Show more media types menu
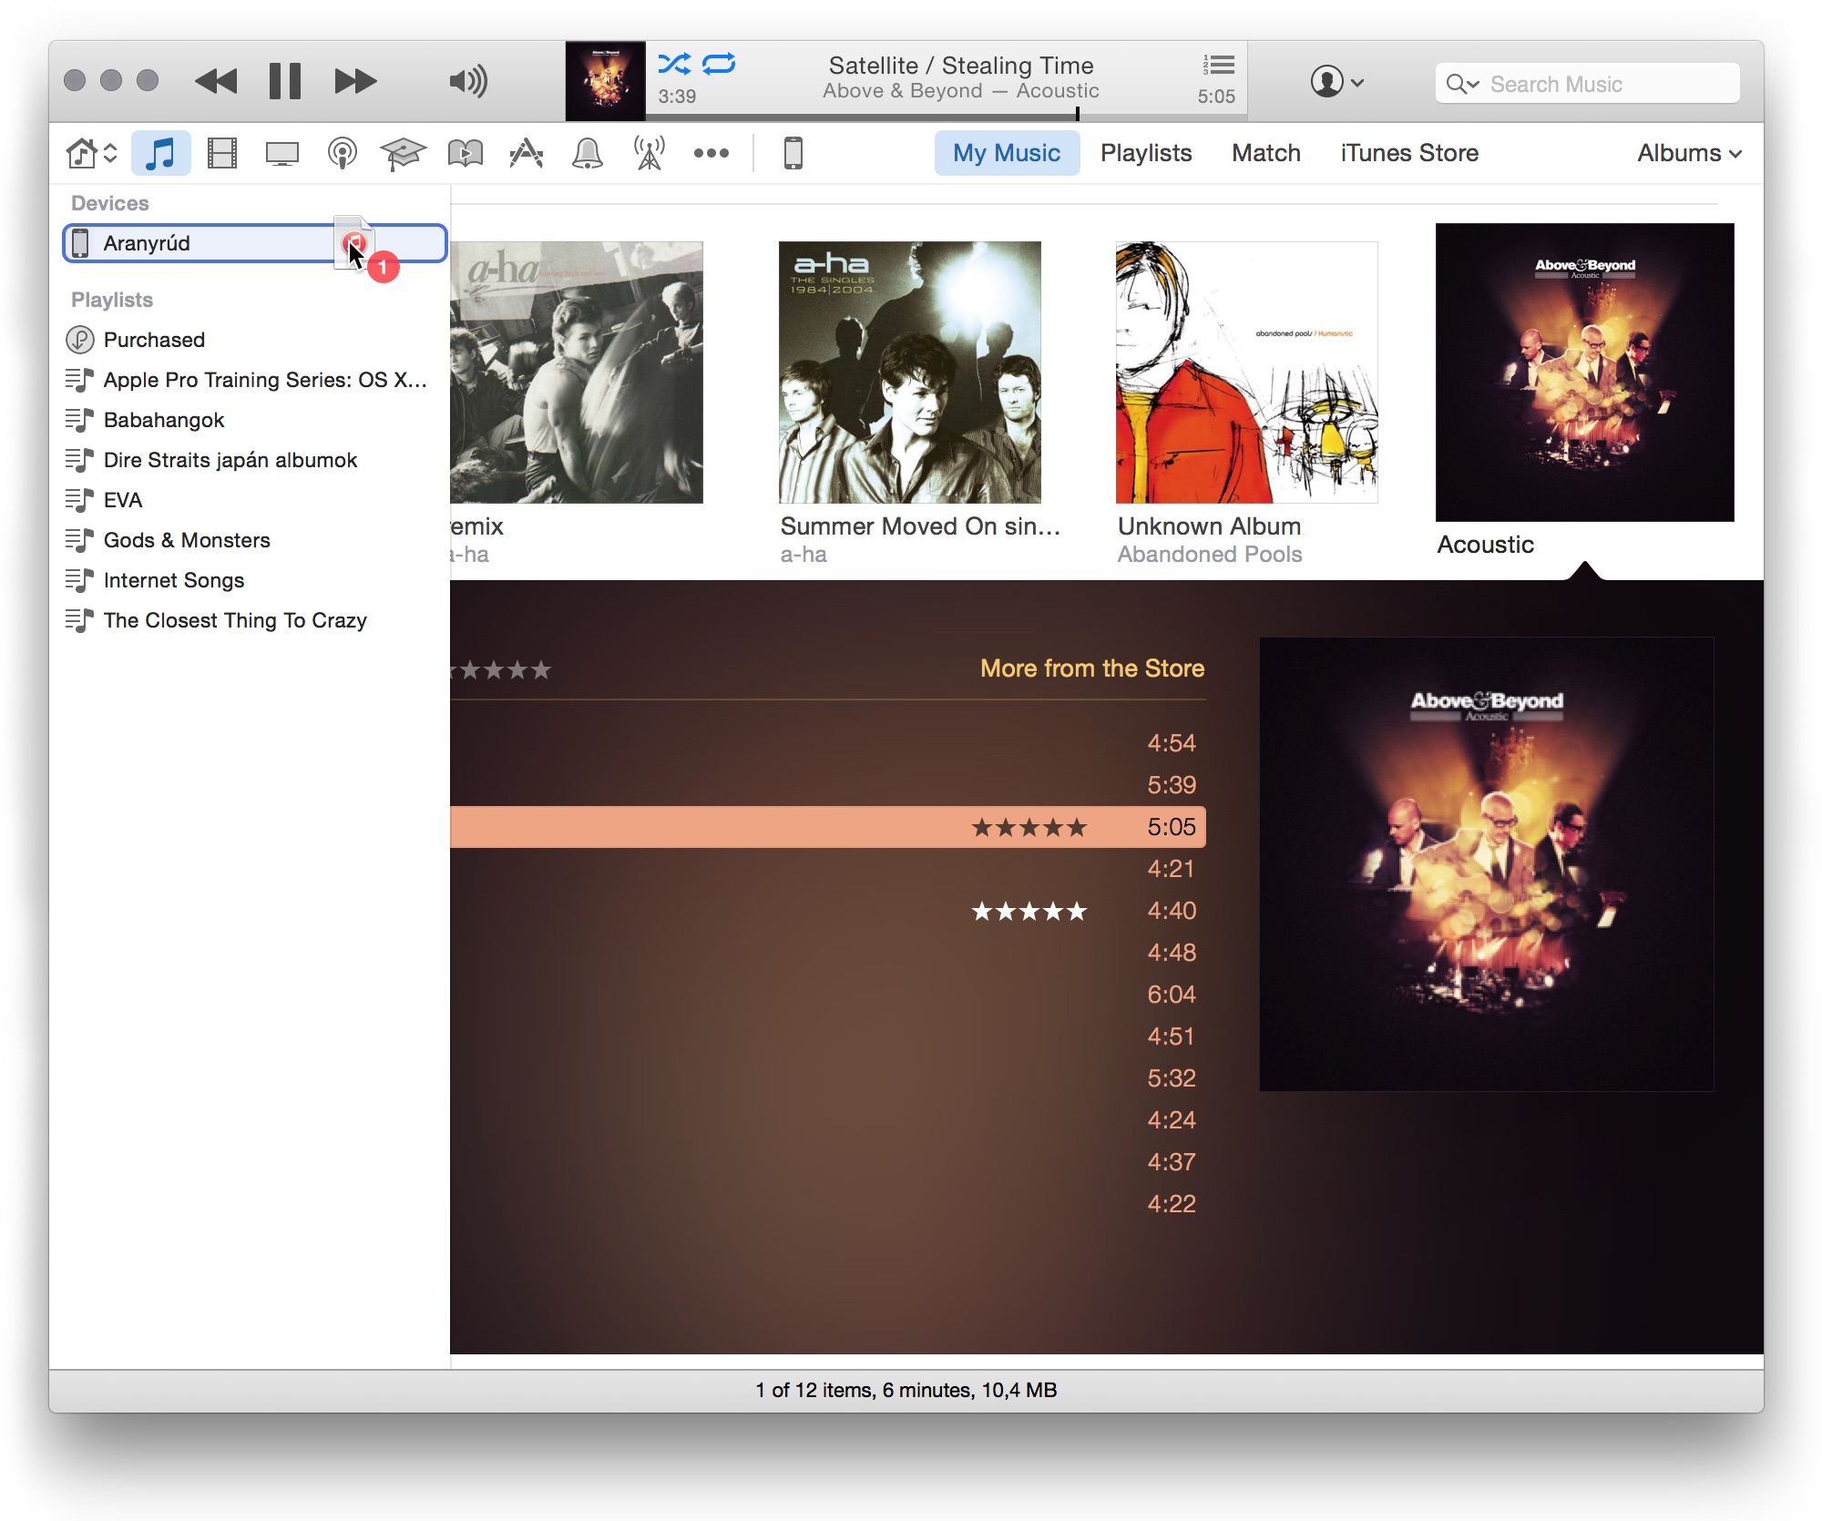1822x1521 pixels. coord(711,153)
